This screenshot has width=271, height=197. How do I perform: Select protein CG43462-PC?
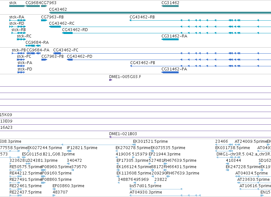tap(162, 53)
